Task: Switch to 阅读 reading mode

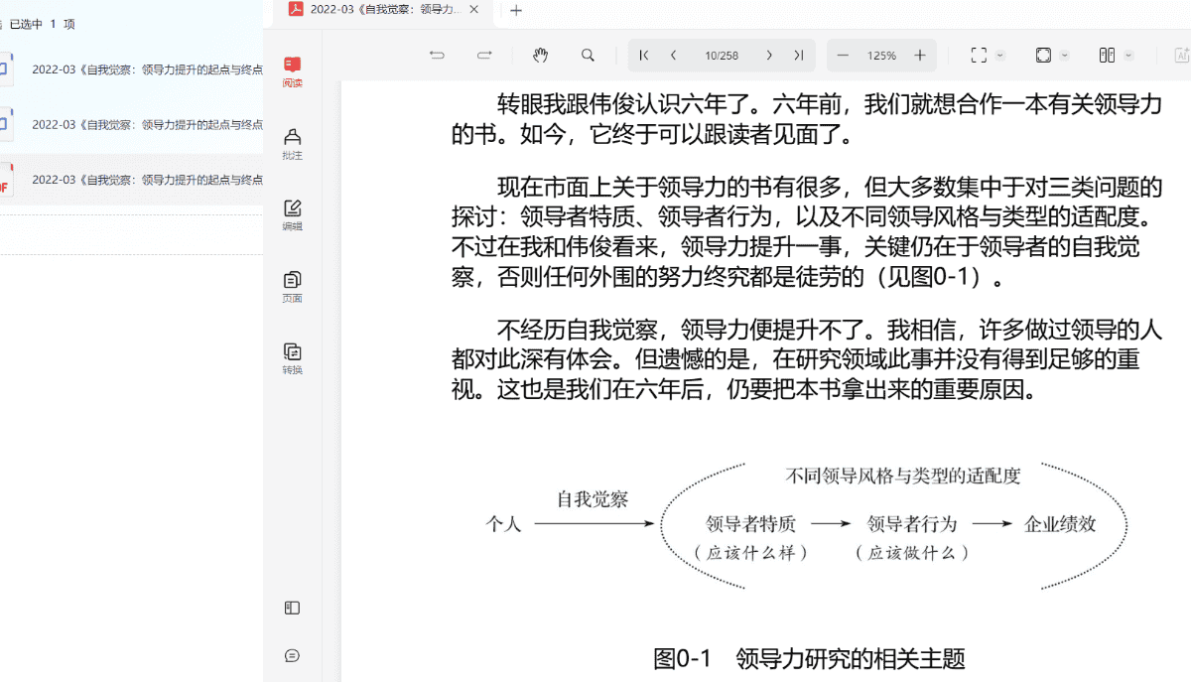Action: [x=292, y=71]
